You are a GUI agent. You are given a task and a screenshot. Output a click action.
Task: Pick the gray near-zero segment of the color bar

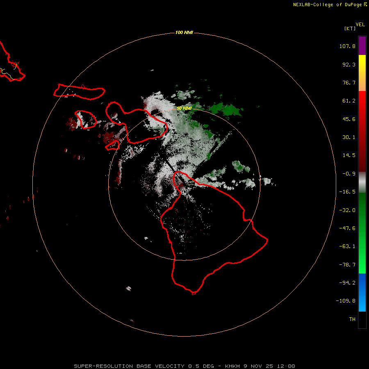362,182
